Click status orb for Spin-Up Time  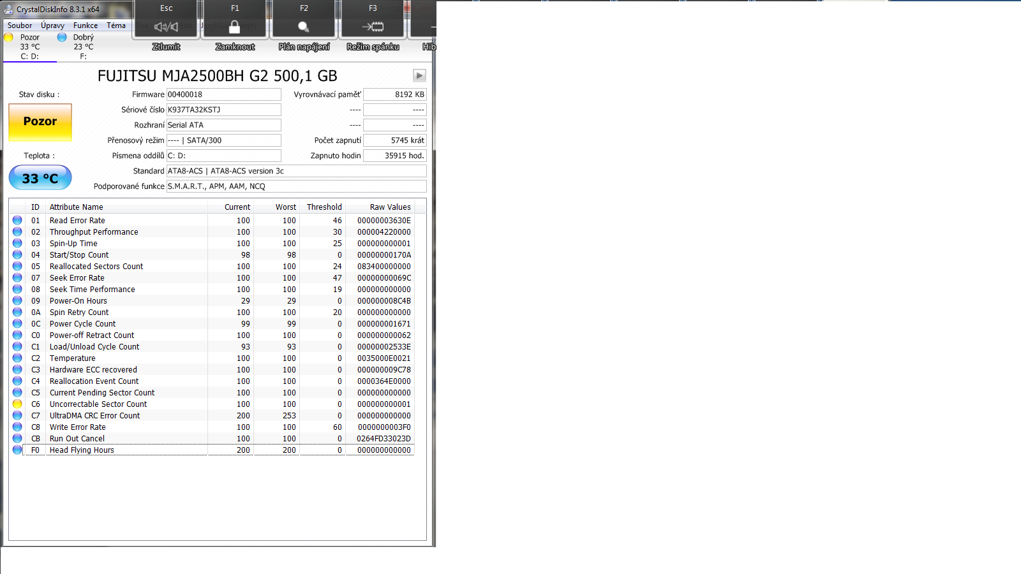[x=17, y=243]
